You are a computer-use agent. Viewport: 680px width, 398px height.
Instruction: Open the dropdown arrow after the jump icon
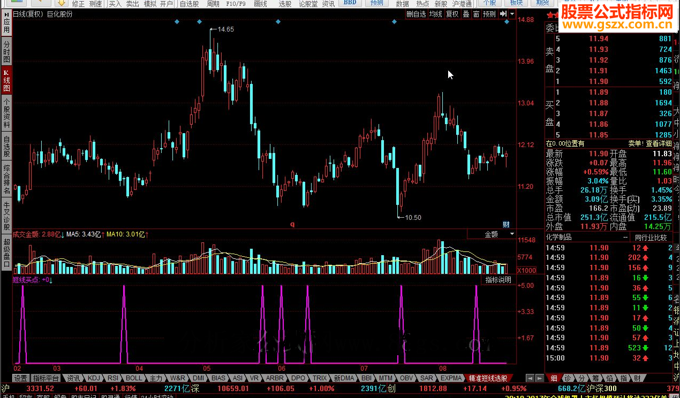(512, 14)
